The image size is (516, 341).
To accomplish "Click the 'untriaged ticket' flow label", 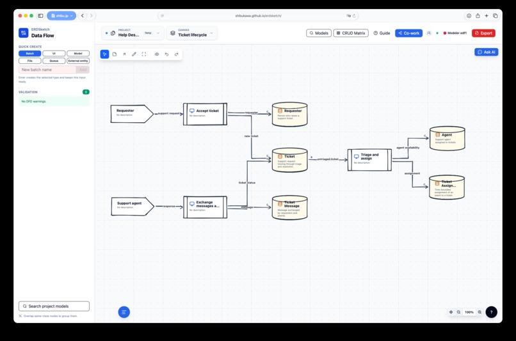I will pos(328,159).
